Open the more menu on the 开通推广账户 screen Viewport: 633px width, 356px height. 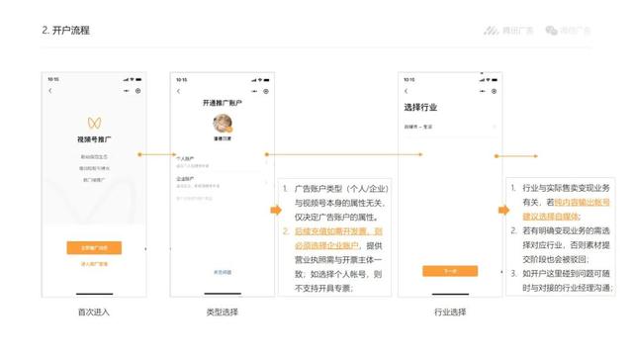point(254,91)
